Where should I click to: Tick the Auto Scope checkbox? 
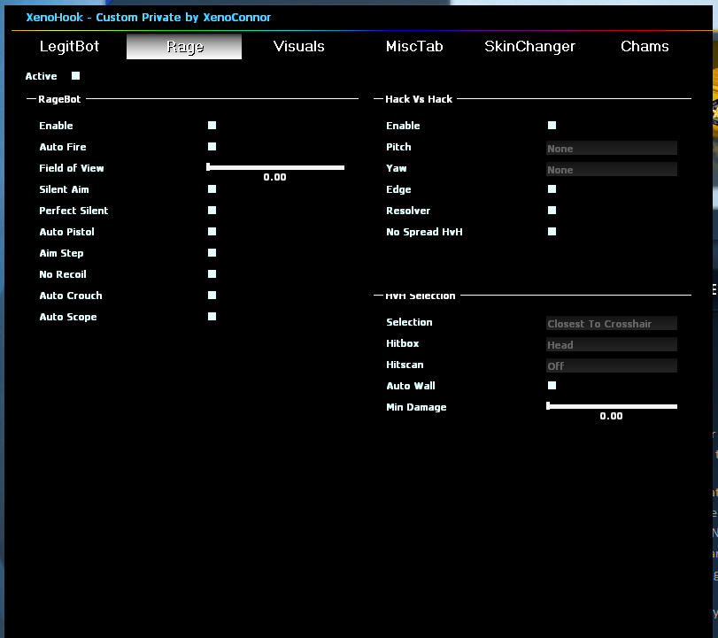point(212,316)
